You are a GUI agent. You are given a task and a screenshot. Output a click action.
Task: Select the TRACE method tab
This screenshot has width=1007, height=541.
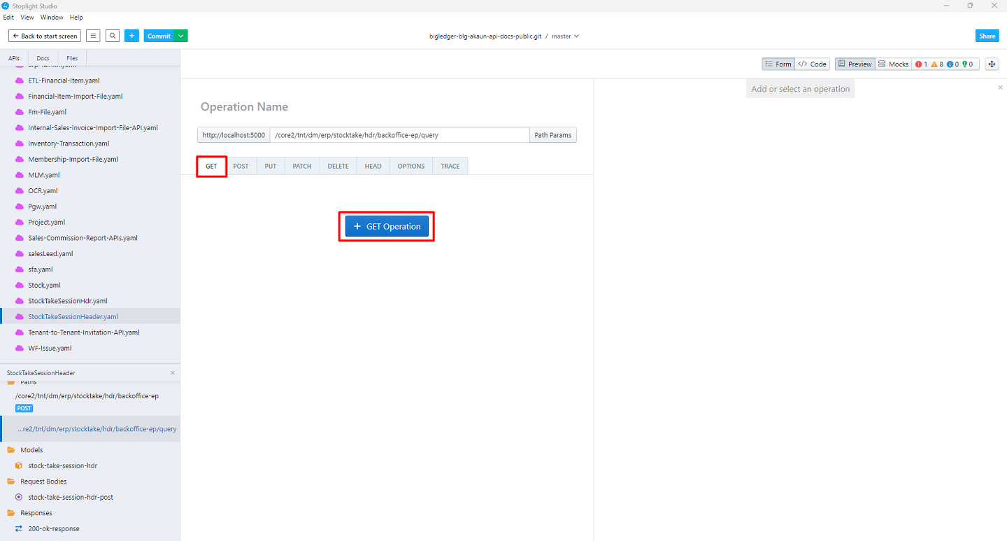pos(450,167)
